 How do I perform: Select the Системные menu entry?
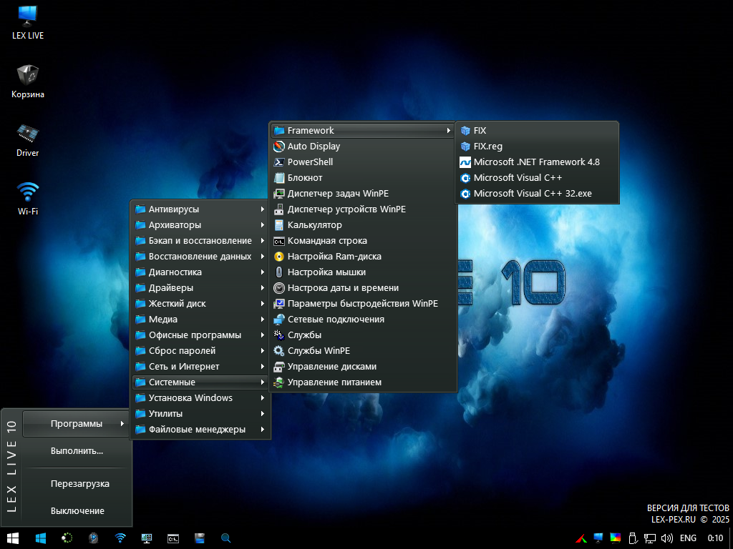[200, 382]
